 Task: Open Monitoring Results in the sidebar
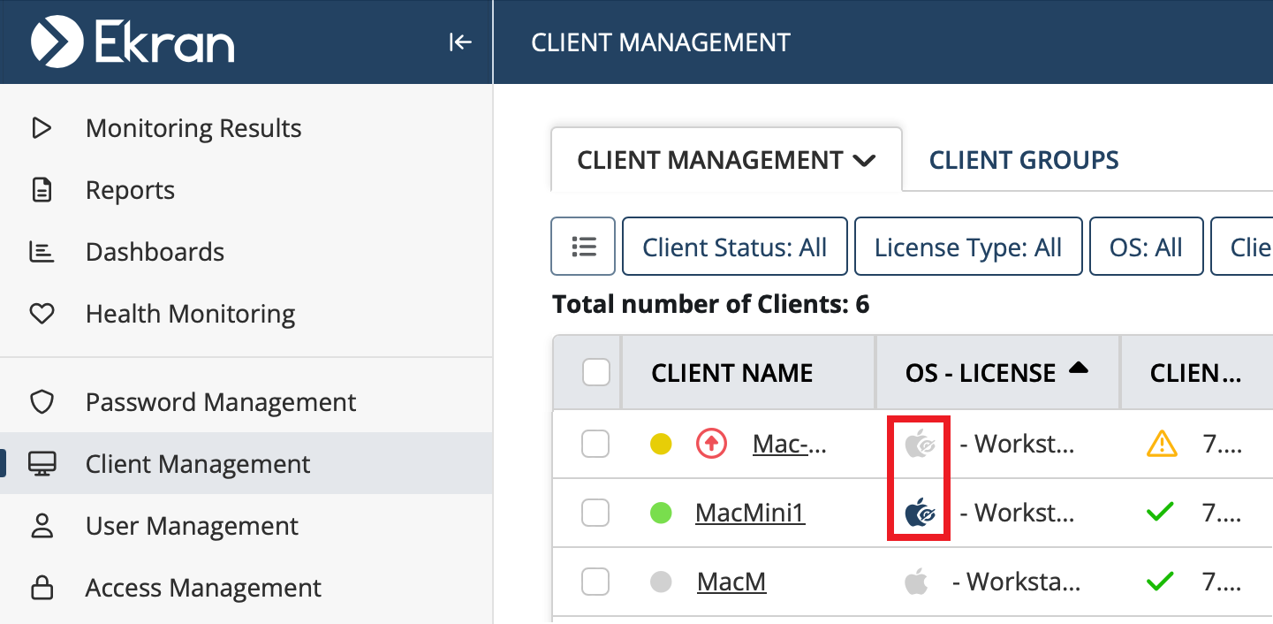[193, 128]
